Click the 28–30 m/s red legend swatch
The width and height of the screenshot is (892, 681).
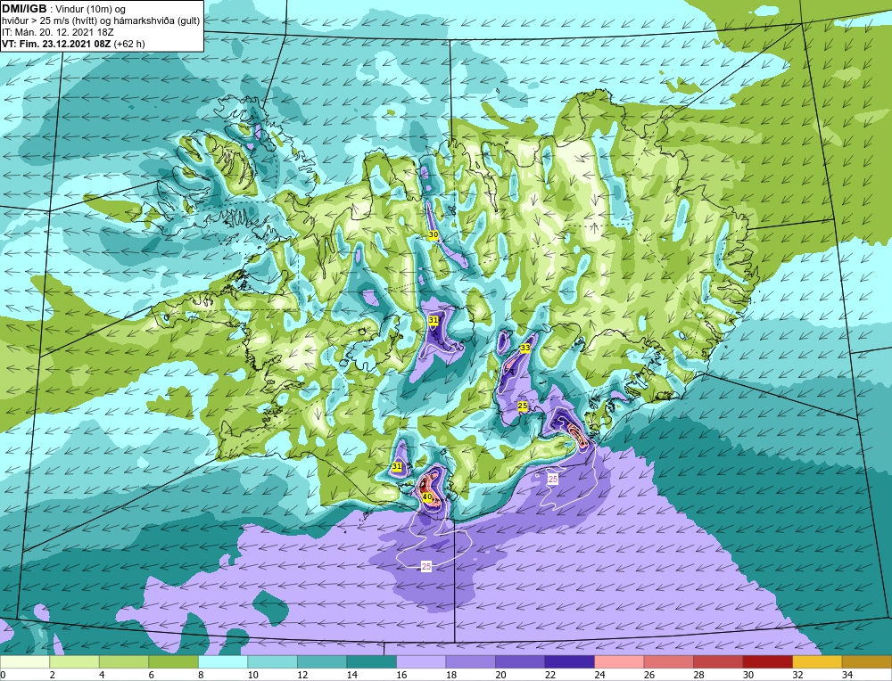pos(718,662)
